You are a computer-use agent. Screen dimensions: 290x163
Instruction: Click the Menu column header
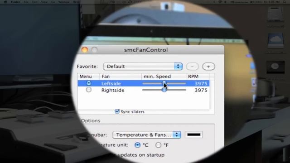(x=89, y=77)
